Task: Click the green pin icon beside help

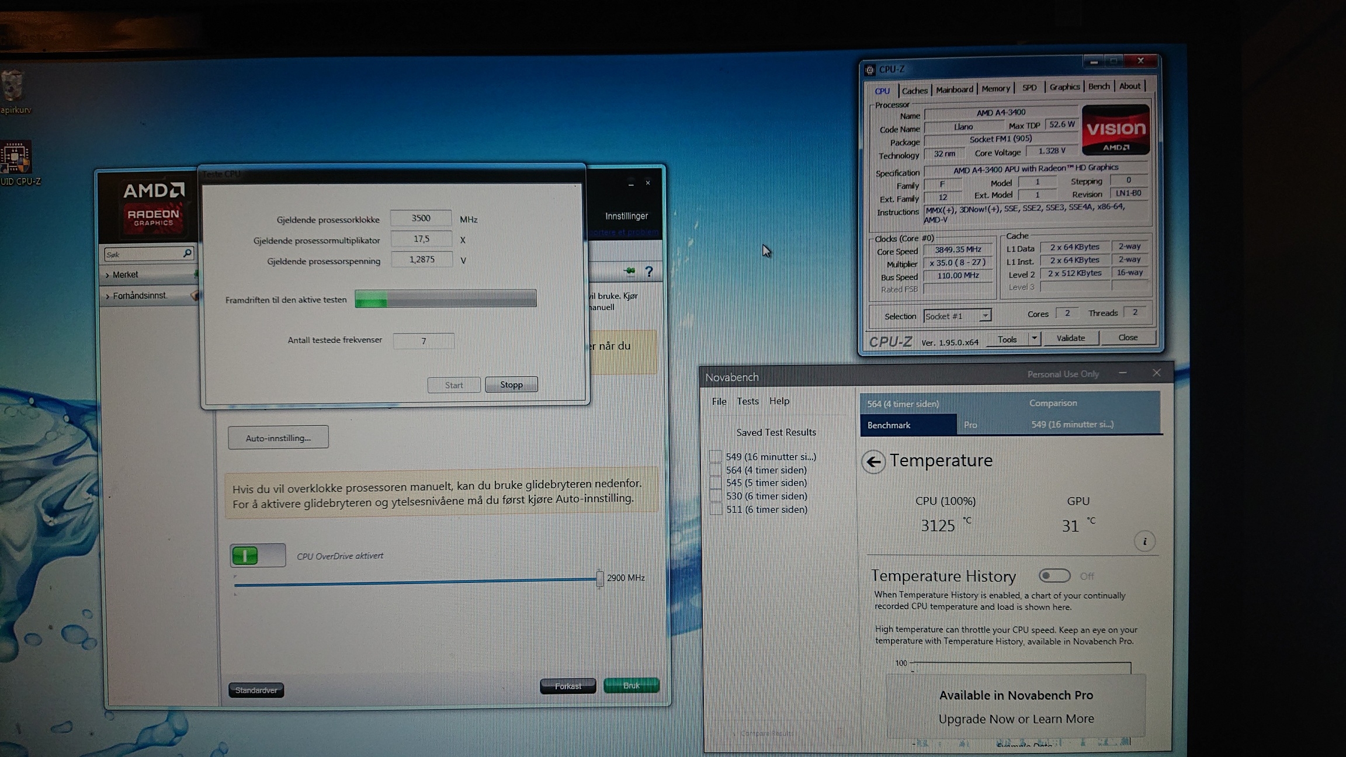Action: click(630, 271)
